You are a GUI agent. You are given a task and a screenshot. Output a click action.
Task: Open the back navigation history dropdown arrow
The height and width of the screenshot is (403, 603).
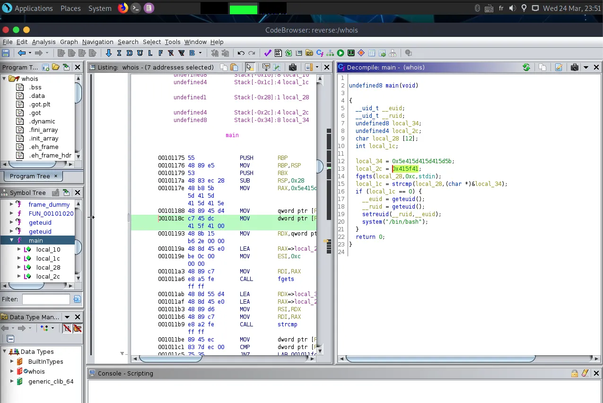pyautogui.click(x=30, y=53)
